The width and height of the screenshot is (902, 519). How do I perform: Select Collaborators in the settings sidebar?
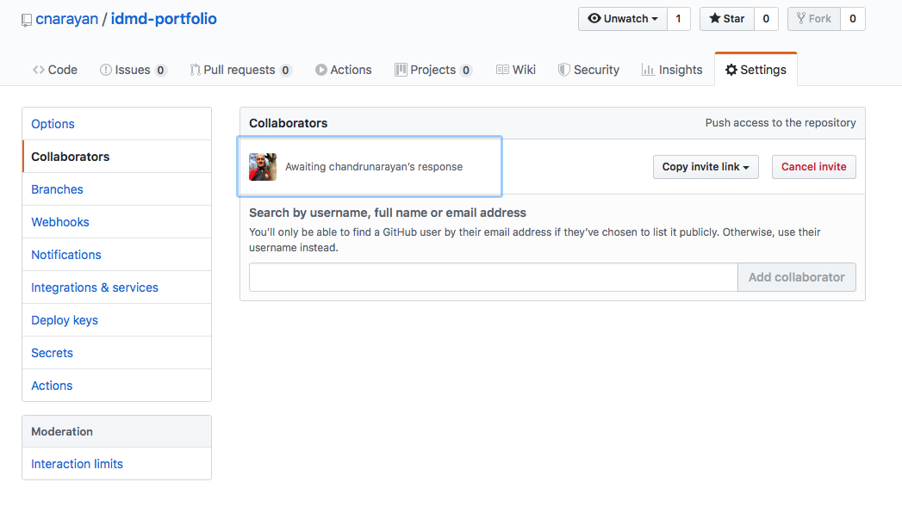pos(117,157)
